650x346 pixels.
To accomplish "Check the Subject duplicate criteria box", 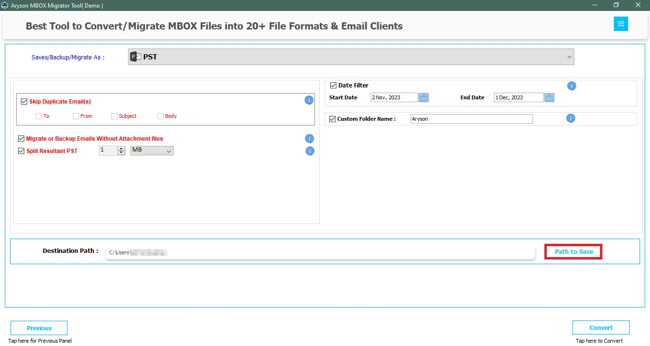I will tap(114, 116).
